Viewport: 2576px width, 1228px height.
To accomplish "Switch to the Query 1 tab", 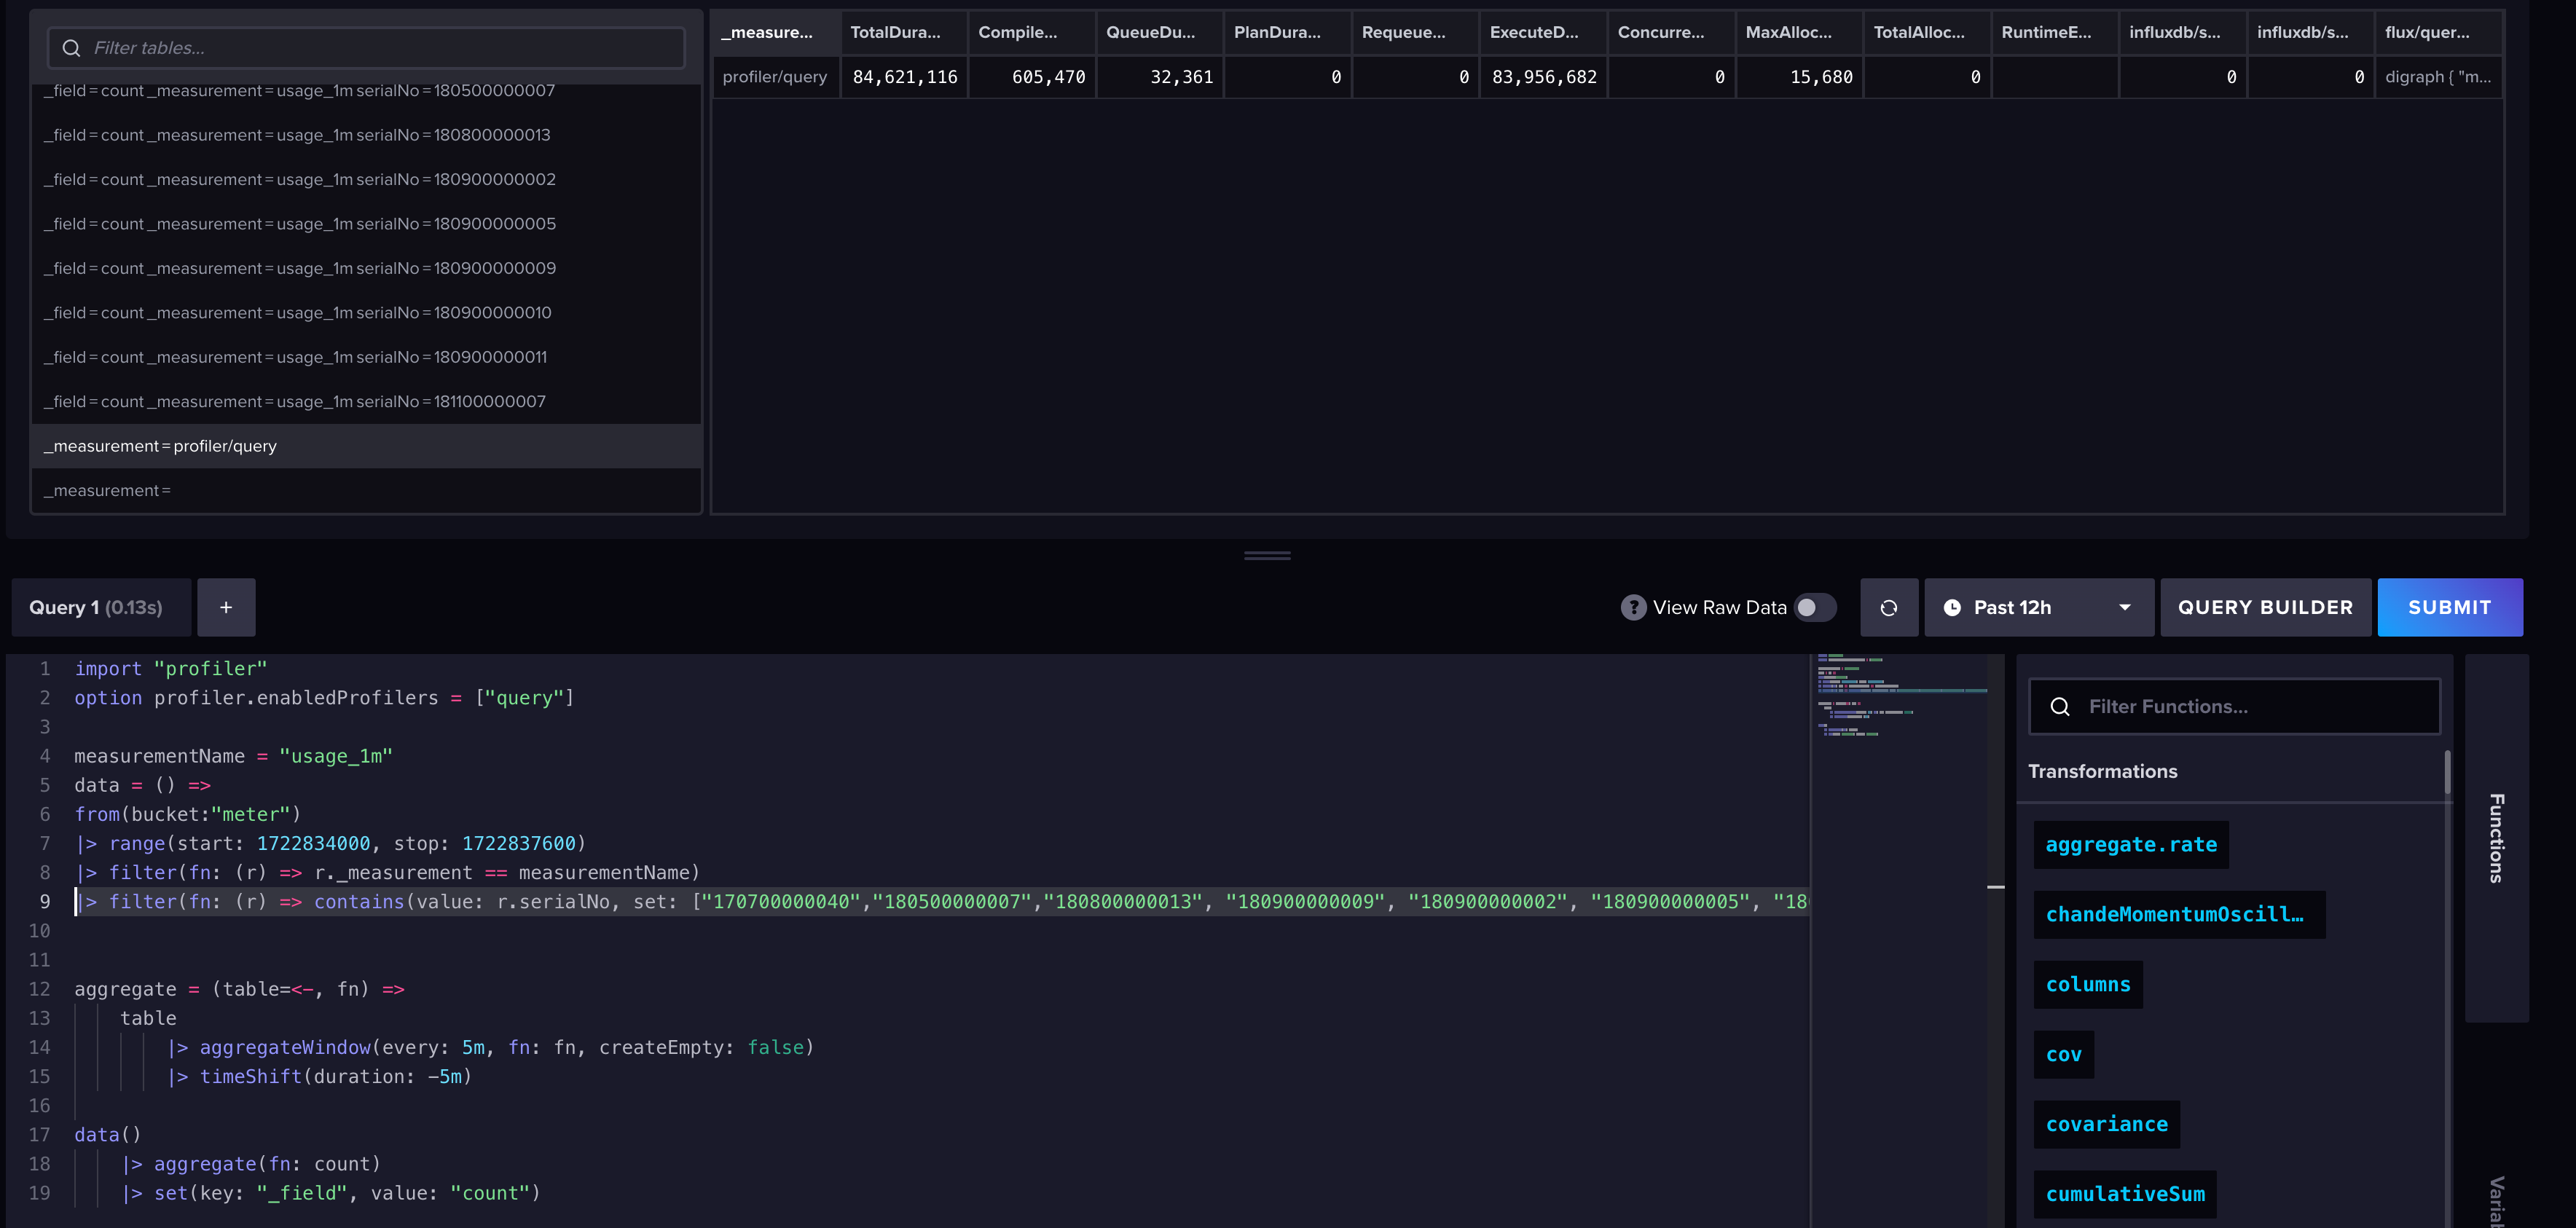I will (x=100, y=607).
